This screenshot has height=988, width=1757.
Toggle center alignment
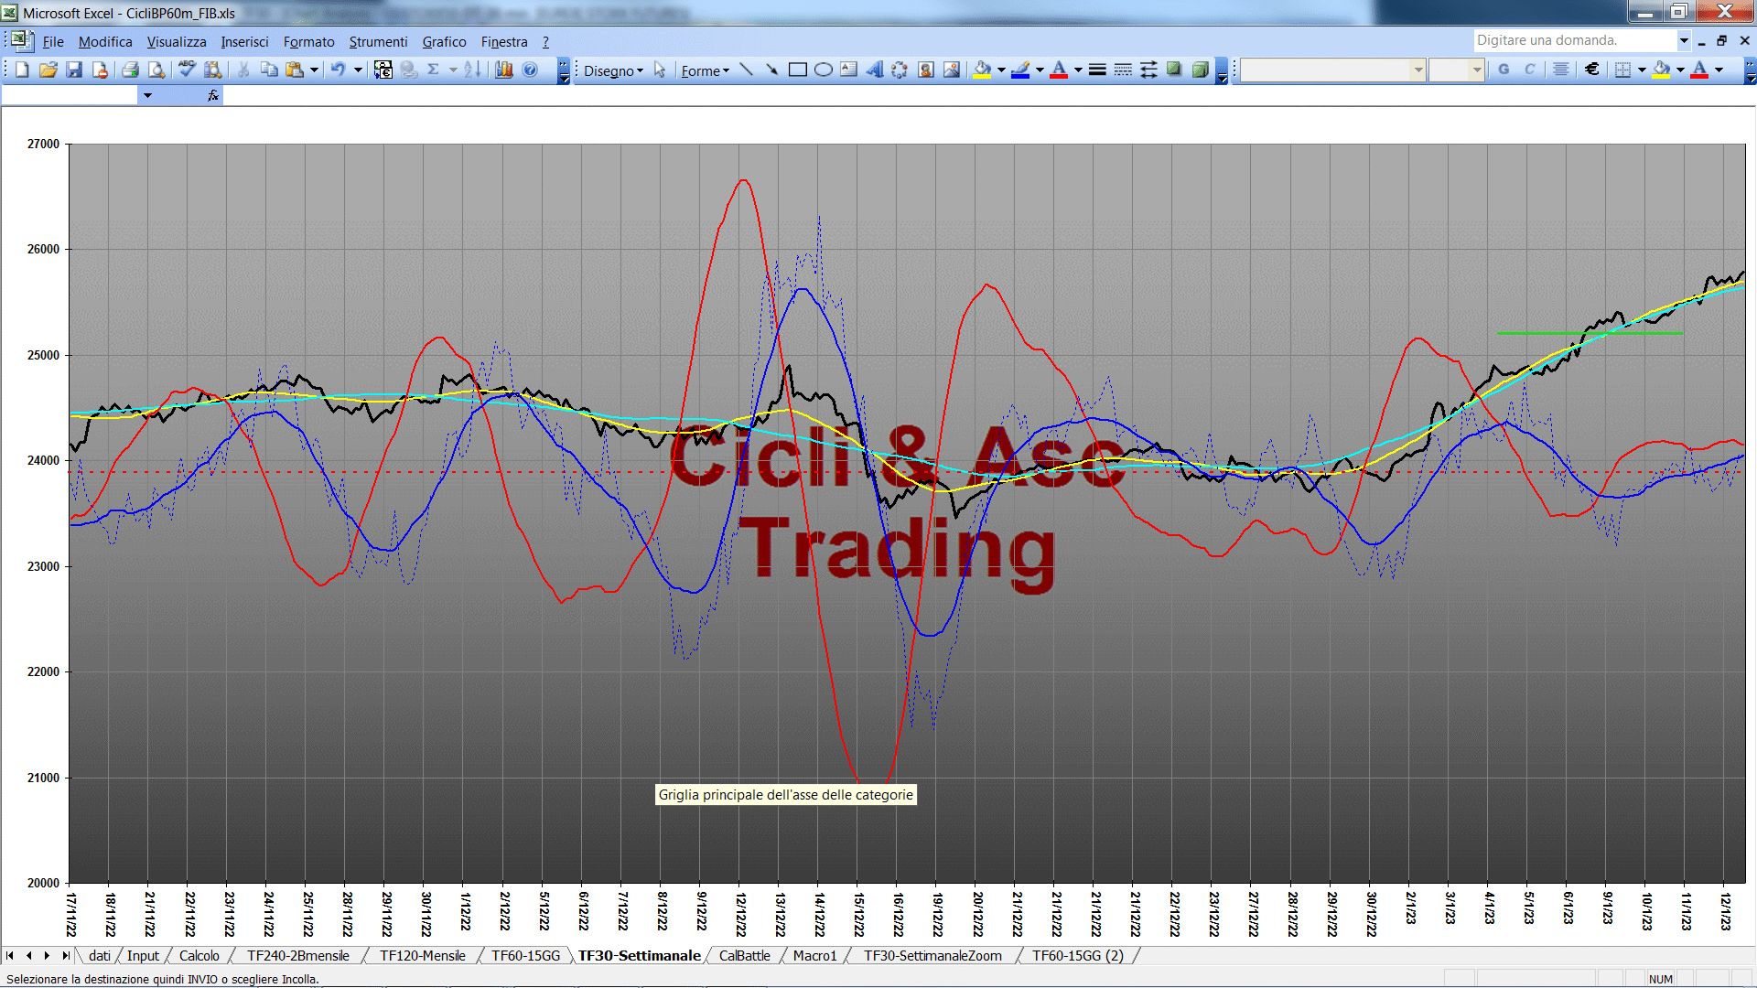click(x=1561, y=70)
